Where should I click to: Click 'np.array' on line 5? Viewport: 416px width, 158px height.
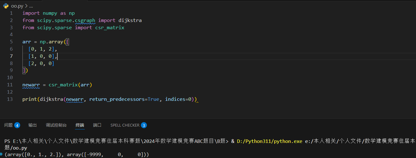pos(51,42)
